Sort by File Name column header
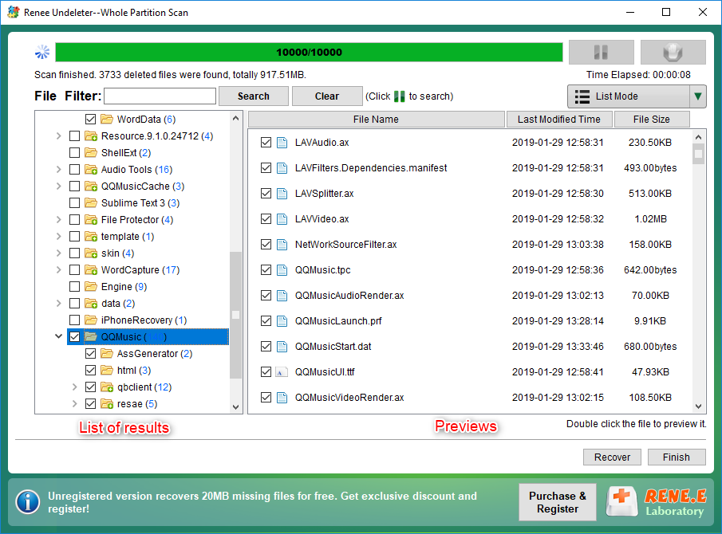The height and width of the screenshot is (534, 722). pos(376,120)
